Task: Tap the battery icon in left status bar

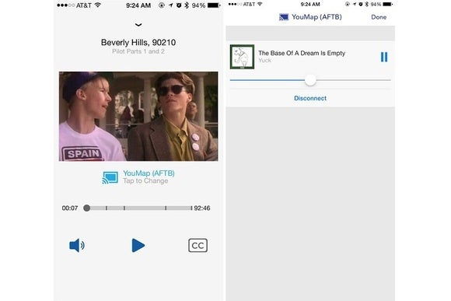Action: pyautogui.click(x=214, y=5)
